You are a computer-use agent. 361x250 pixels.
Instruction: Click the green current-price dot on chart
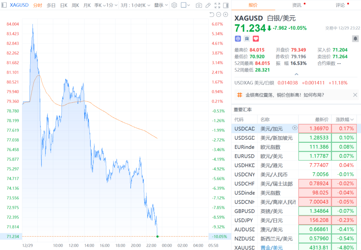[158, 237]
